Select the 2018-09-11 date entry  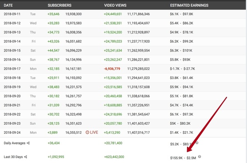coord(12,14)
